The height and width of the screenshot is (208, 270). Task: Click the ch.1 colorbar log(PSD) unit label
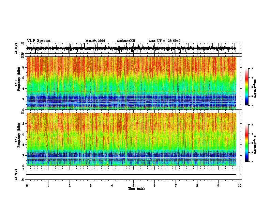pyautogui.click(x=255, y=89)
